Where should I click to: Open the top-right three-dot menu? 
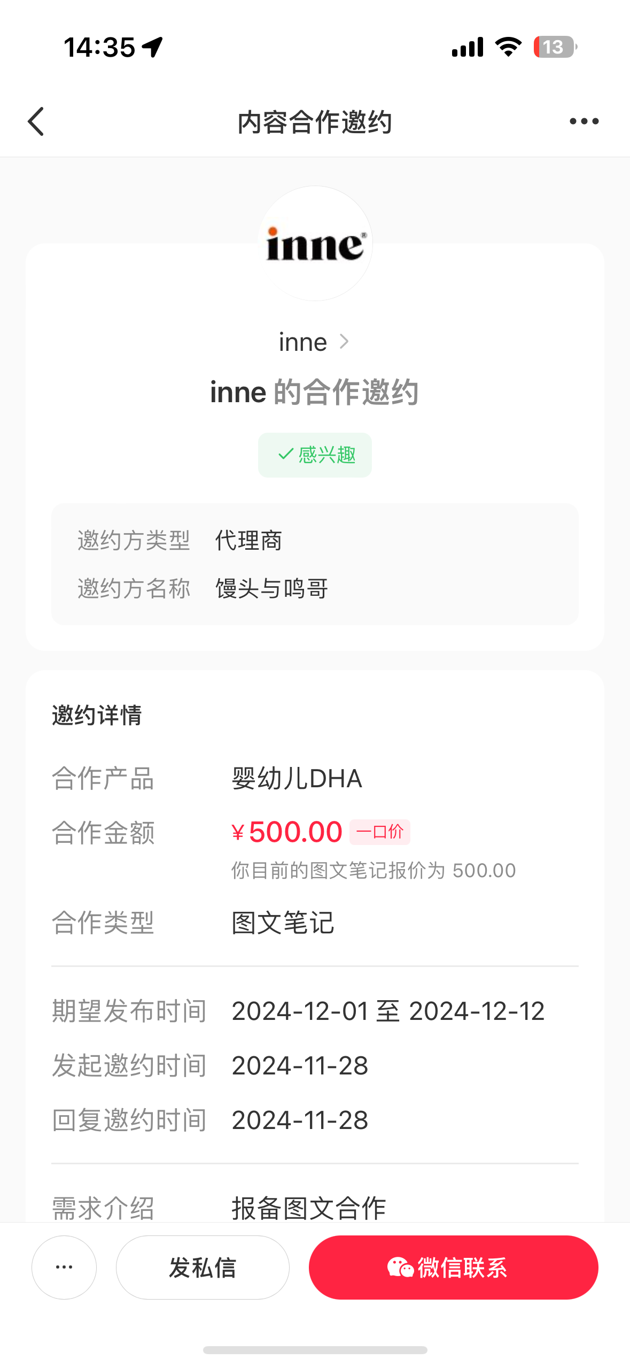click(x=584, y=122)
